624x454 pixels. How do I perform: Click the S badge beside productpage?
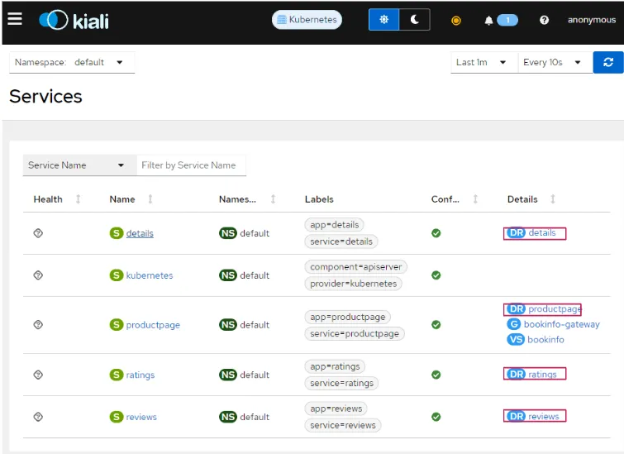[x=117, y=324]
